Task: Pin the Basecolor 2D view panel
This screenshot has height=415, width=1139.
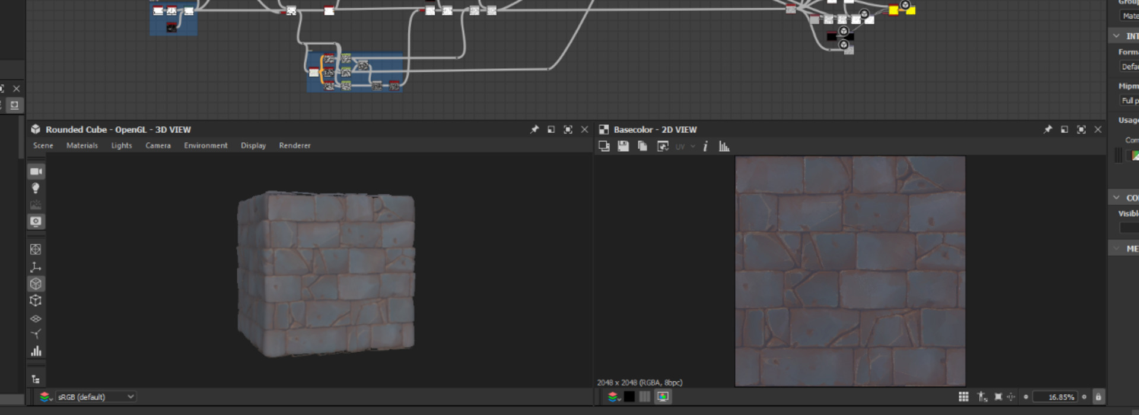Action: (1048, 129)
